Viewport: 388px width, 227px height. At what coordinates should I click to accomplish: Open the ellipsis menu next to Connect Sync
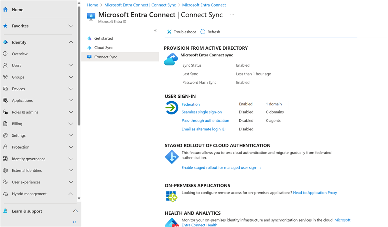click(x=232, y=15)
